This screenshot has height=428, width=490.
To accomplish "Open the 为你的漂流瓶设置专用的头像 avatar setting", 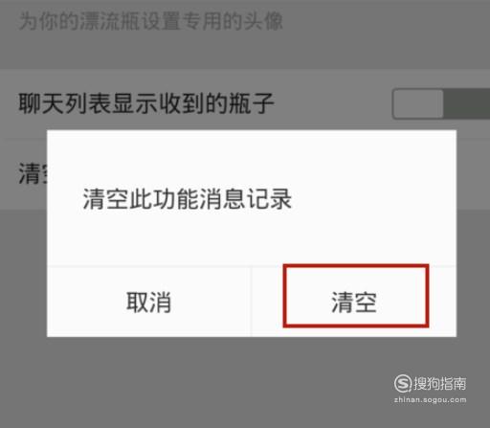I will 150,21.
